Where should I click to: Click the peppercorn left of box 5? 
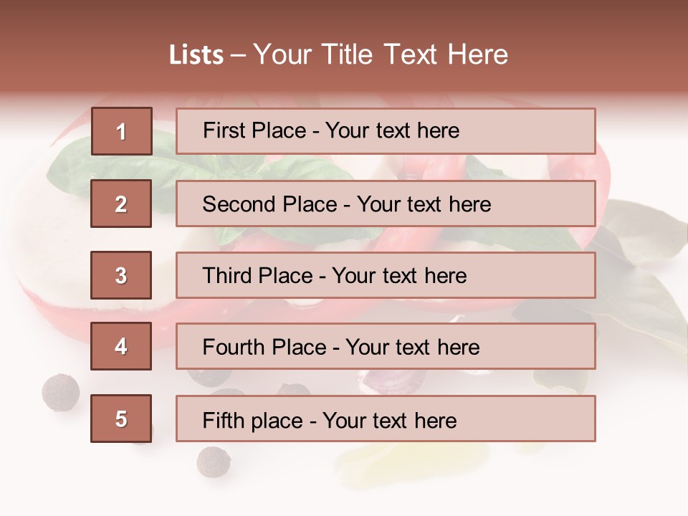(x=59, y=392)
